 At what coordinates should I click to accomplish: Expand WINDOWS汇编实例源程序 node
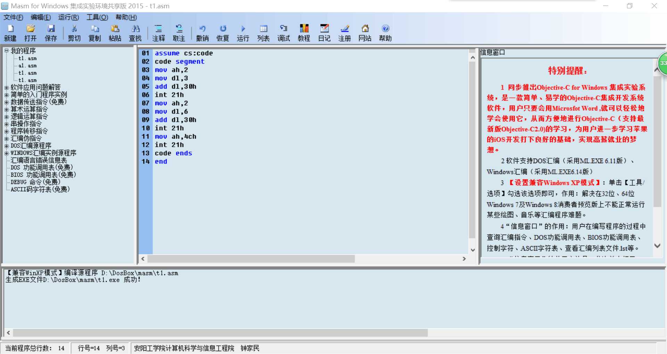click(6, 153)
